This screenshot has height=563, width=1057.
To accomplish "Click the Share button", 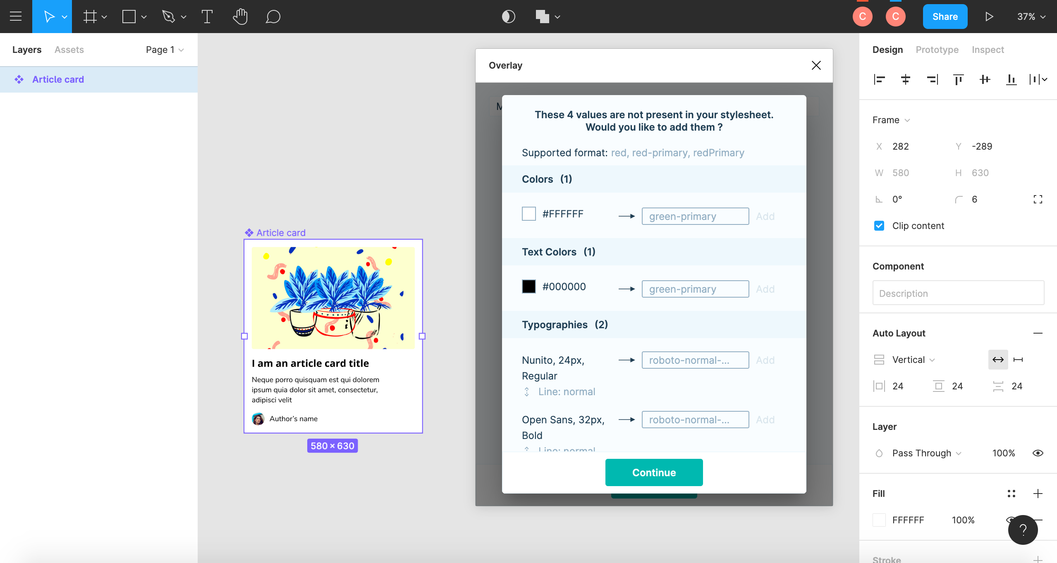I will tap(945, 17).
